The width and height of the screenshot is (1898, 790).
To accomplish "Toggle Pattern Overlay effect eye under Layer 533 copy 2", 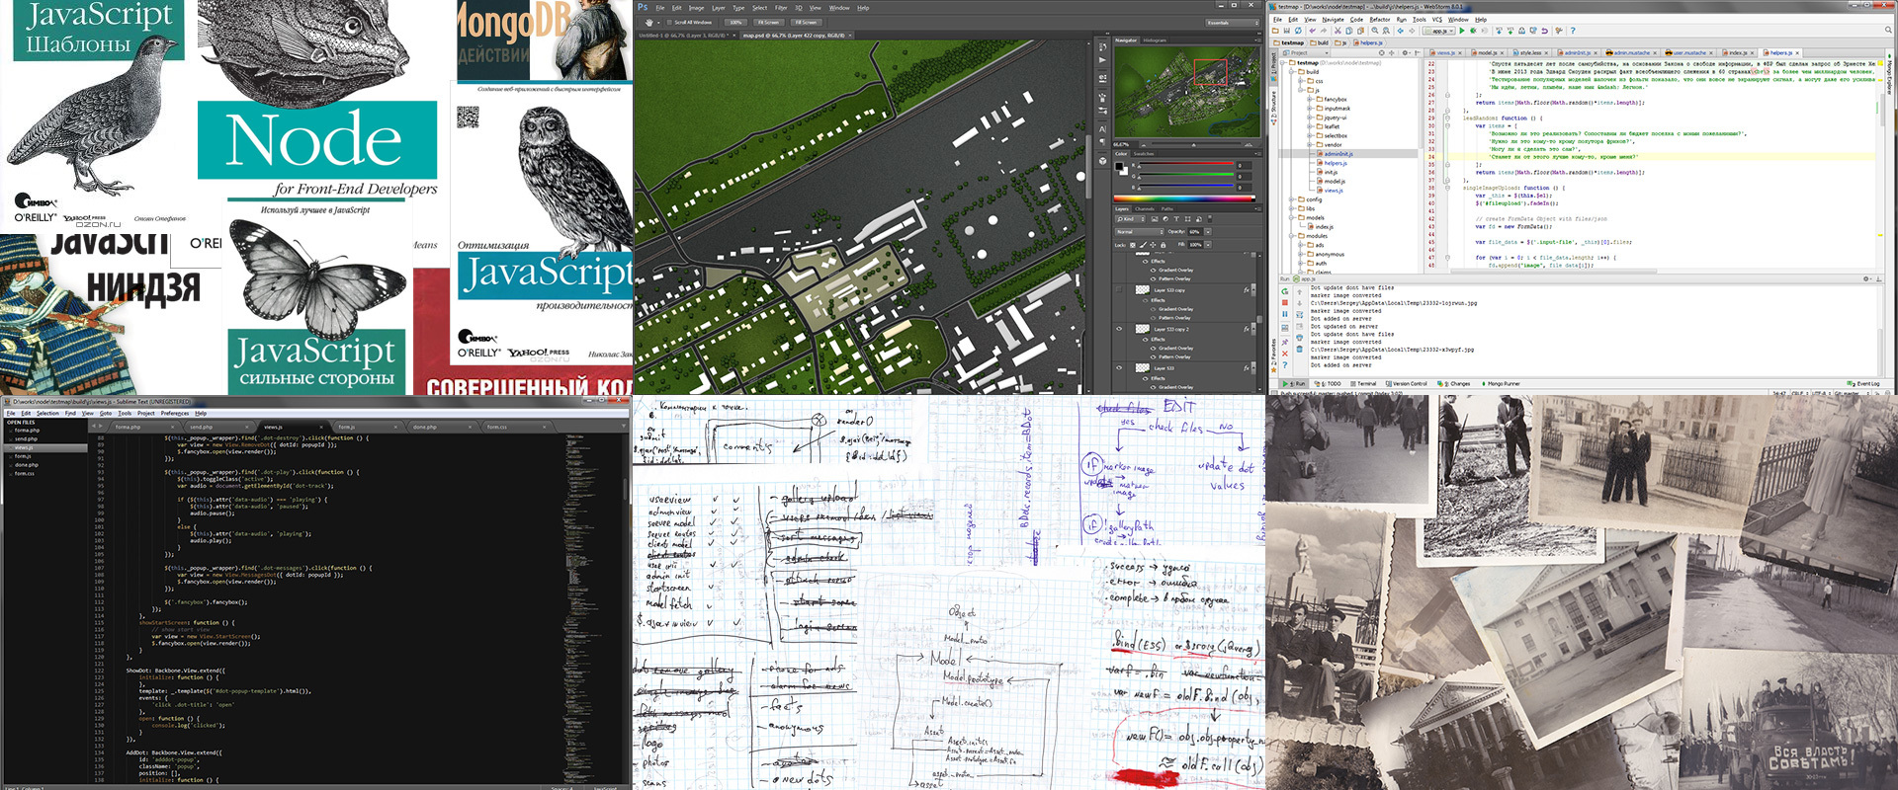I will click(1153, 356).
